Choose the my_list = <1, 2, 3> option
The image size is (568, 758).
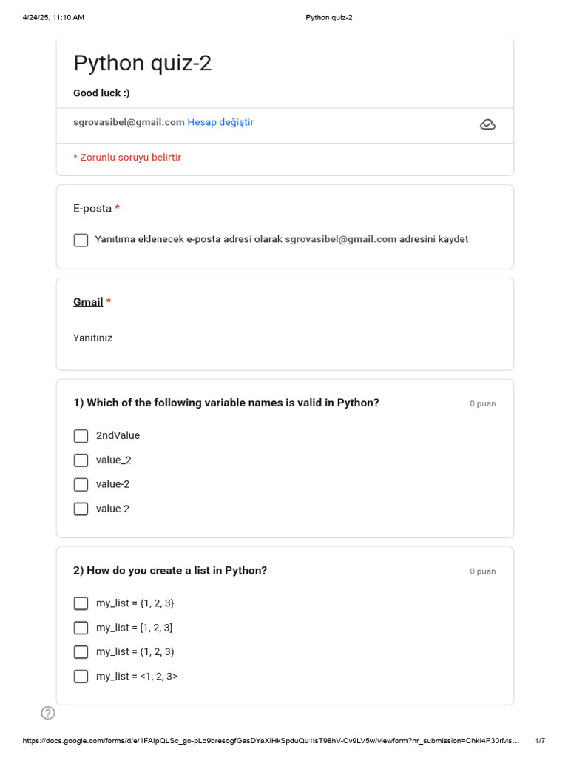pos(81,677)
